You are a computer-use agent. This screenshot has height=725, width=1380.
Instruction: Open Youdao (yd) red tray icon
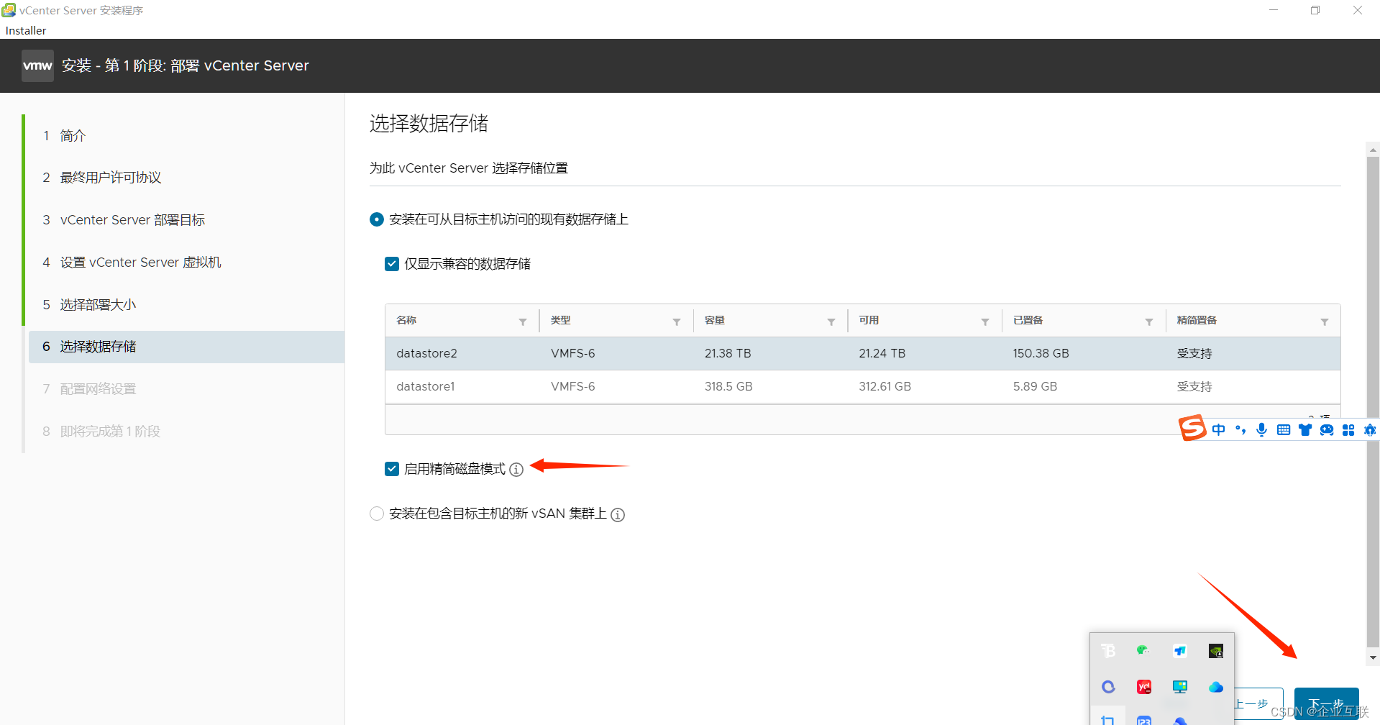[1144, 687]
